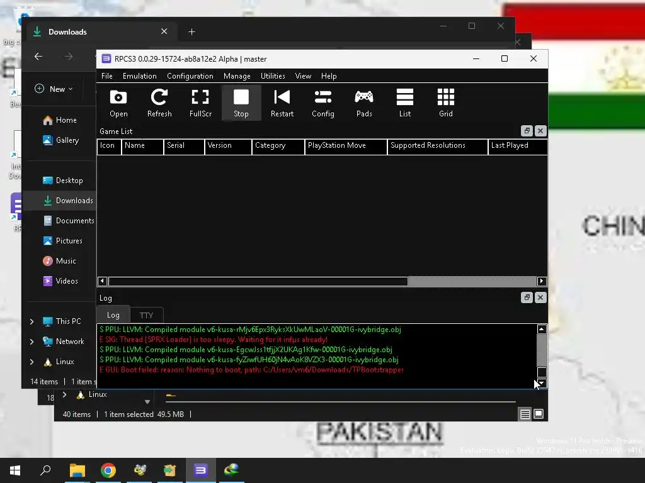Screen dimensions: 645x483
Task: Close the Downloads Explorer tab
Action: 164,31
